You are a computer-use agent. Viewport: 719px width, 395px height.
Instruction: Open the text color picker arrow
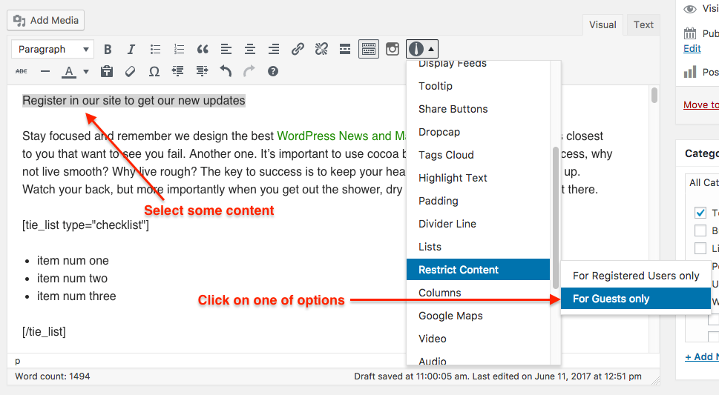coord(86,71)
